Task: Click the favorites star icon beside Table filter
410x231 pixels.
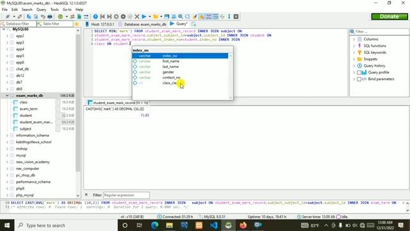Action: point(77,24)
